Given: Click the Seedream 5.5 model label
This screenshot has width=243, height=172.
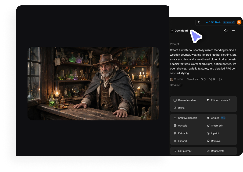Looking at the screenshot, I should click(x=196, y=79).
